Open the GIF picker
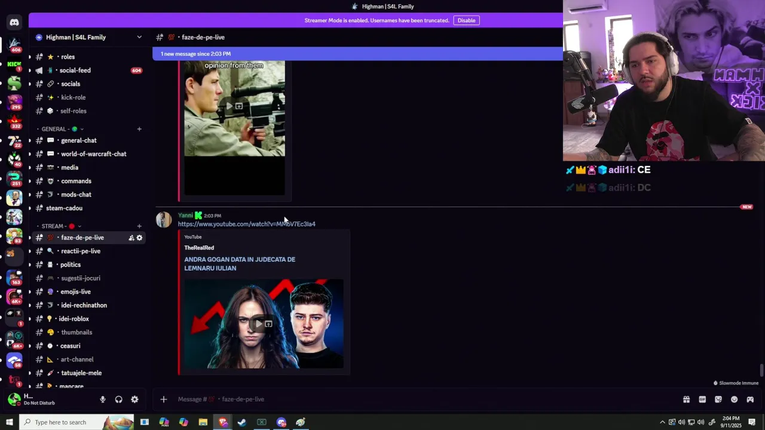Viewport: 765px width, 430px height. (702, 400)
